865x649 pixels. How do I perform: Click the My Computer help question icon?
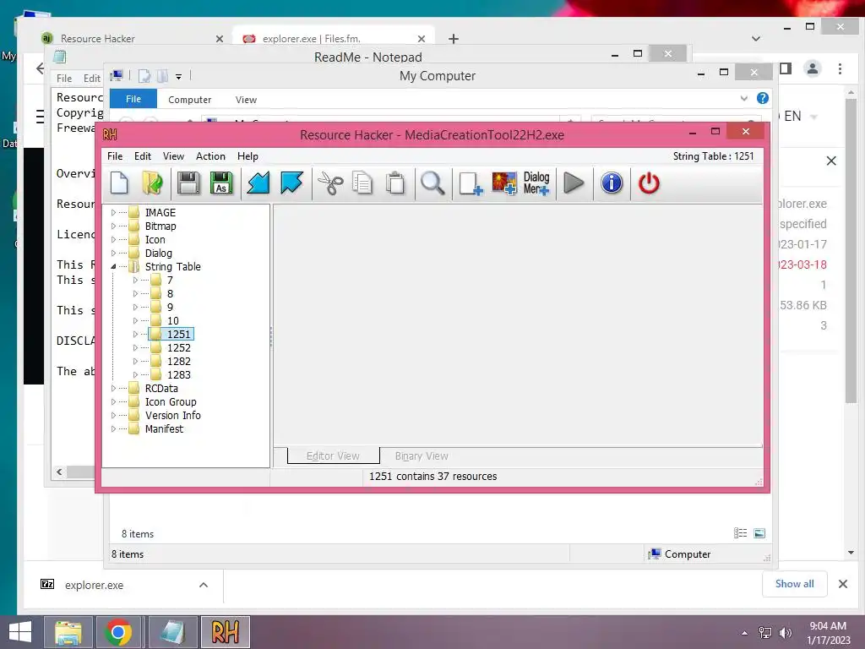763,98
